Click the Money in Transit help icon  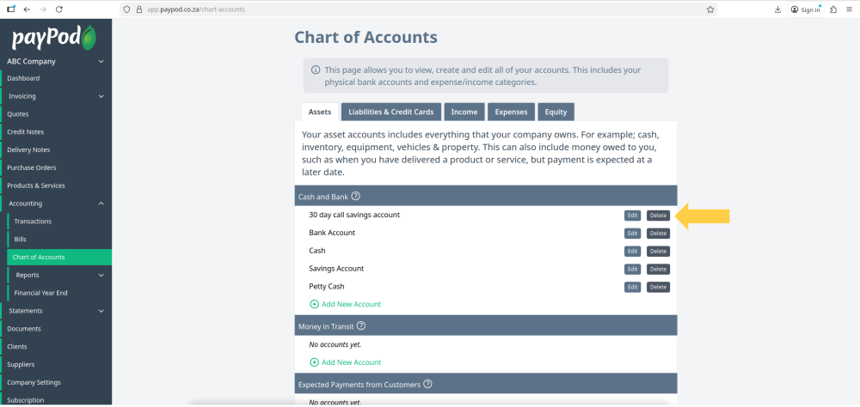coord(361,326)
